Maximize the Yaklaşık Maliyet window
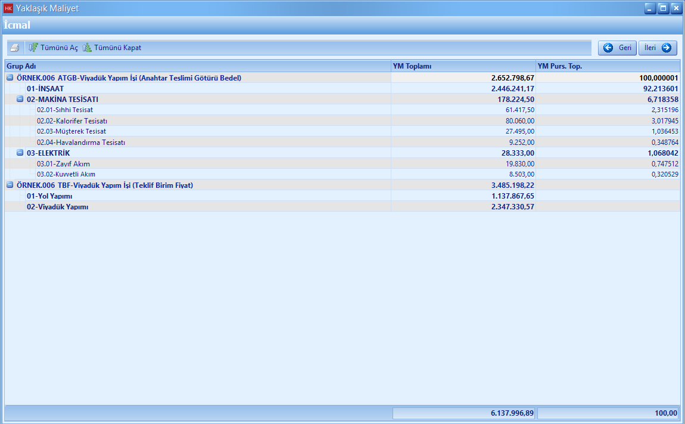685x424 pixels. (x=664, y=8)
